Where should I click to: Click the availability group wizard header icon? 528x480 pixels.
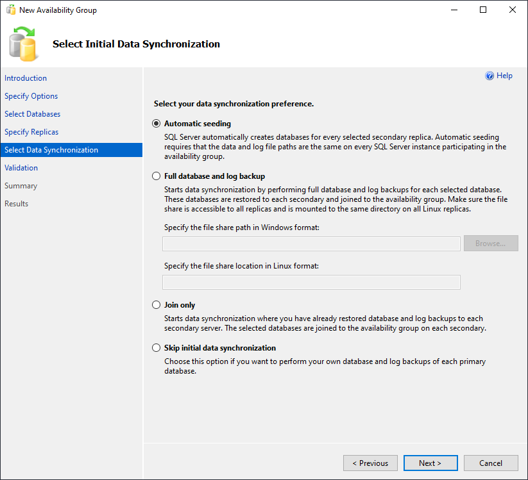[24, 44]
